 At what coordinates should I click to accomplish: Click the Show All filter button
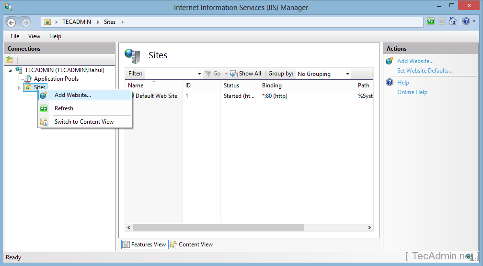246,74
